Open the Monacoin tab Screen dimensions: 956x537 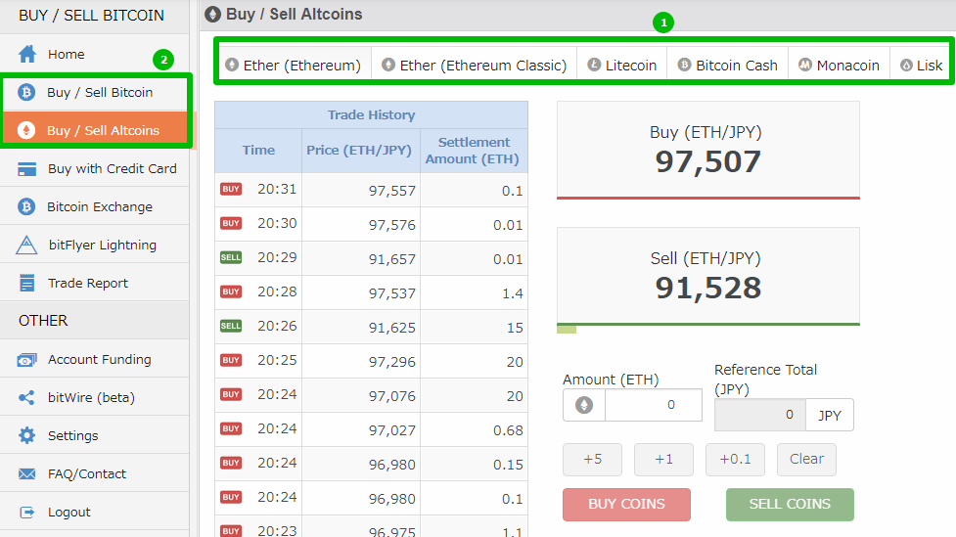click(x=839, y=66)
